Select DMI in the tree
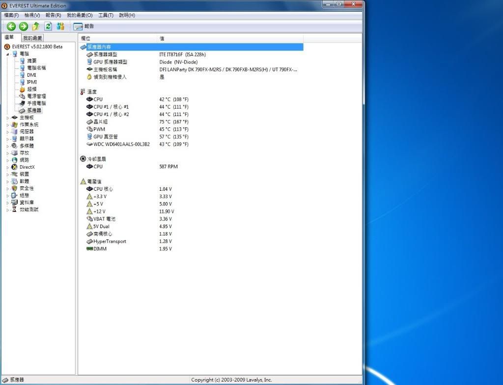The height and width of the screenshot is (385, 503). (31, 75)
